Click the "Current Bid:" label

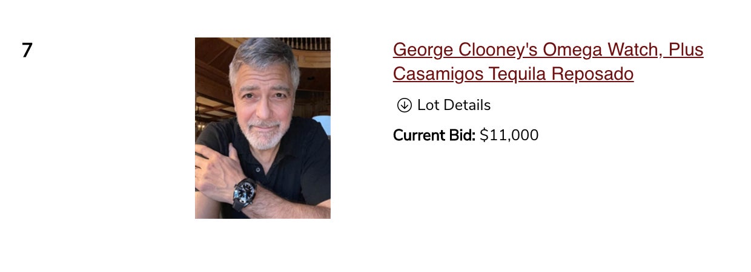click(434, 135)
